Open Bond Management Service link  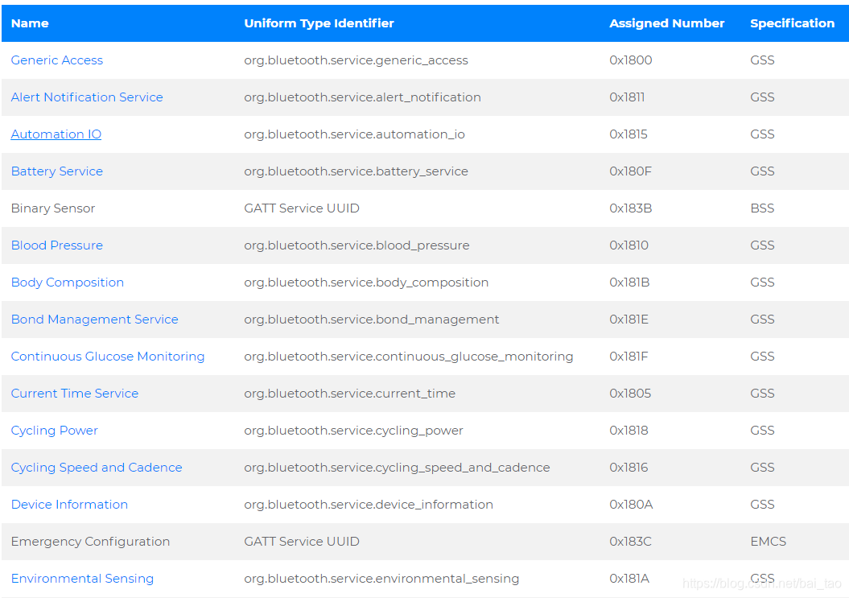pos(95,320)
